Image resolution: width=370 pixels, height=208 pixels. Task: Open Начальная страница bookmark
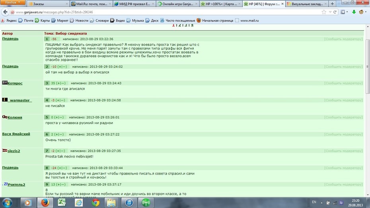point(215,21)
